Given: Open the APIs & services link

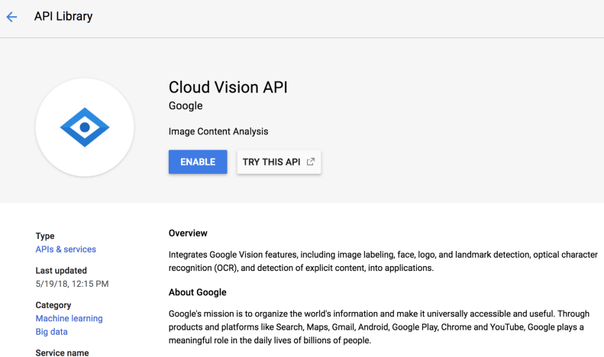Looking at the screenshot, I should coord(66,249).
